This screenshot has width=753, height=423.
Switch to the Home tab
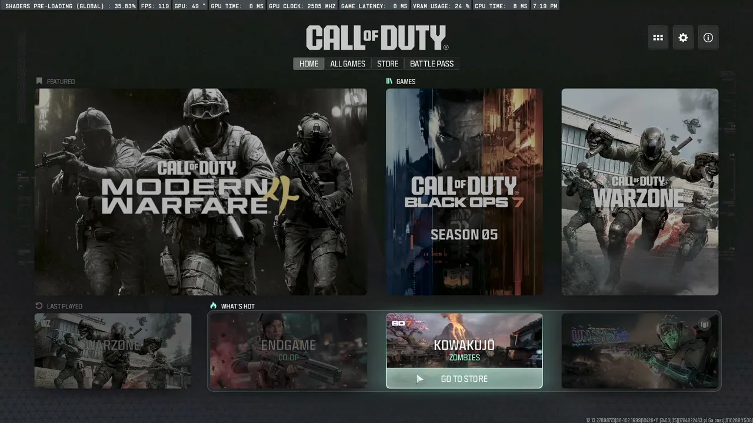point(309,64)
